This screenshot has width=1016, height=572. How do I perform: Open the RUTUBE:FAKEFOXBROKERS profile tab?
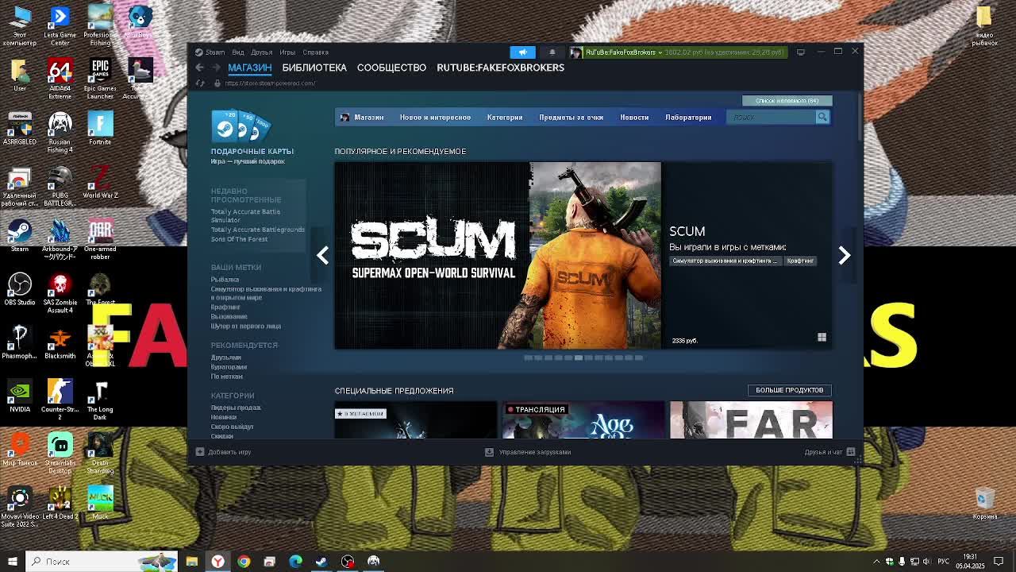click(x=500, y=68)
